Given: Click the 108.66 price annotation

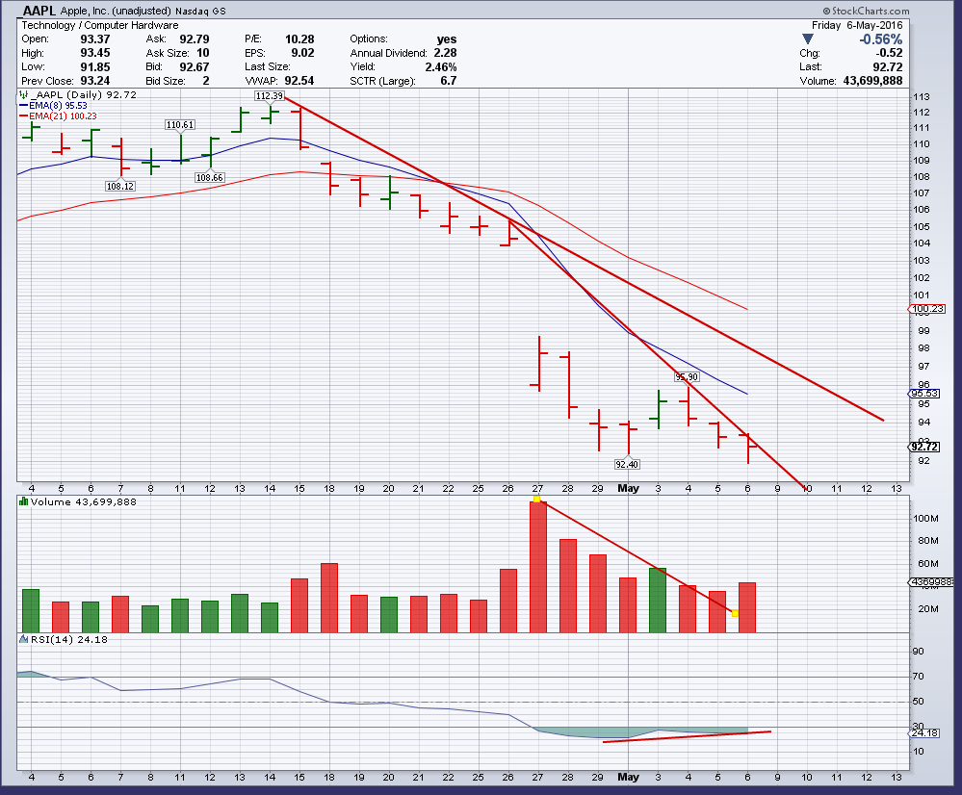Looking at the screenshot, I should [x=209, y=177].
